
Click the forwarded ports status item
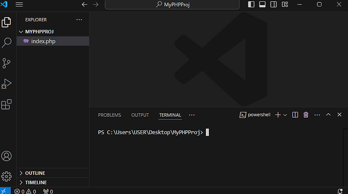[48, 191]
